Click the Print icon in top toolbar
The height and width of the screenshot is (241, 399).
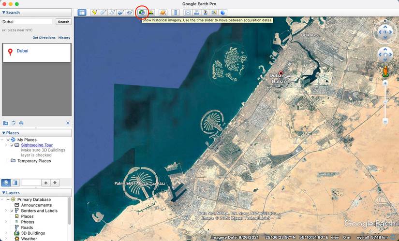pyautogui.click(x=196, y=13)
